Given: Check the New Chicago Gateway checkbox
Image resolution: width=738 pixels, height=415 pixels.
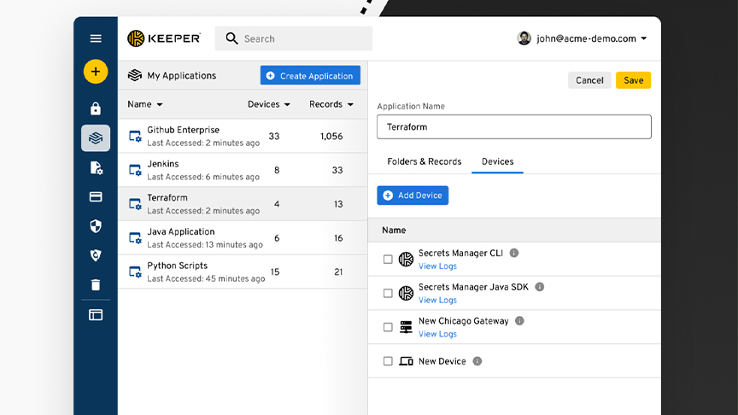Looking at the screenshot, I should 388,327.
